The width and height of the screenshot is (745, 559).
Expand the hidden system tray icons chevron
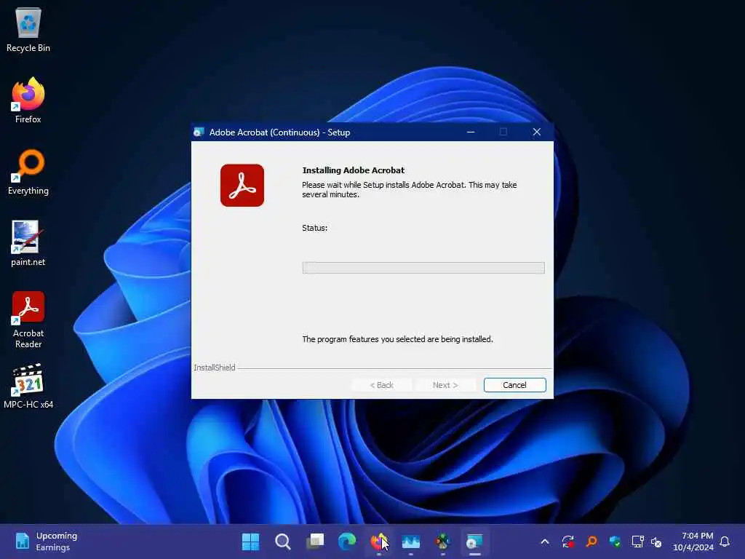(x=545, y=542)
